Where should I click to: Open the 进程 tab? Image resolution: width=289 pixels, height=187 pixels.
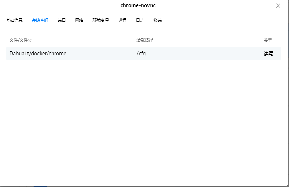122,20
